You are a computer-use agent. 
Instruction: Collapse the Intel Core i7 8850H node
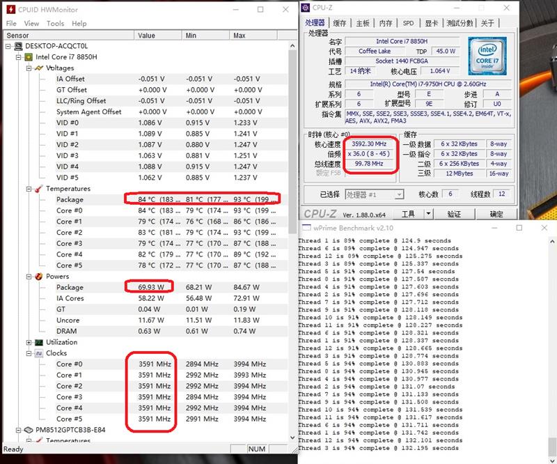pos(19,57)
